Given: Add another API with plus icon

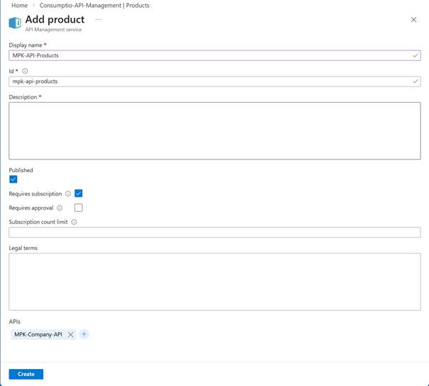Looking at the screenshot, I should point(84,334).
